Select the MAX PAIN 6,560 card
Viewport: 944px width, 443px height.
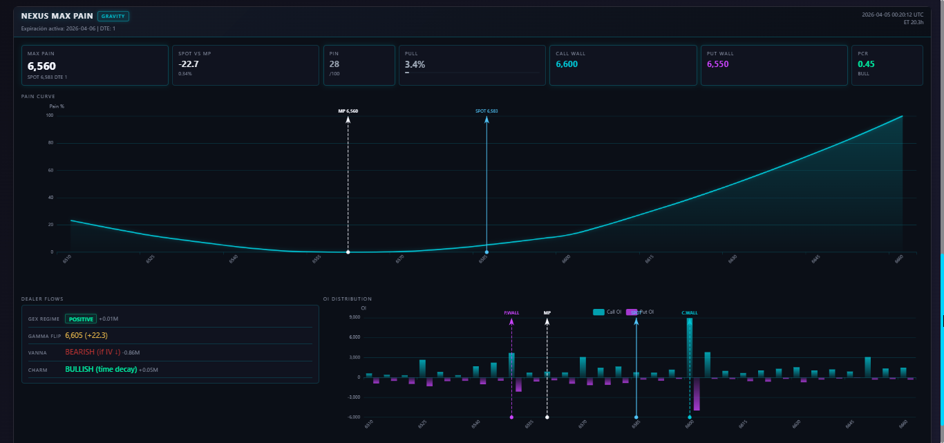point(95,65)
